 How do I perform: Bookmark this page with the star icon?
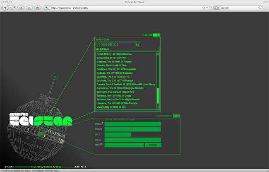204,8
